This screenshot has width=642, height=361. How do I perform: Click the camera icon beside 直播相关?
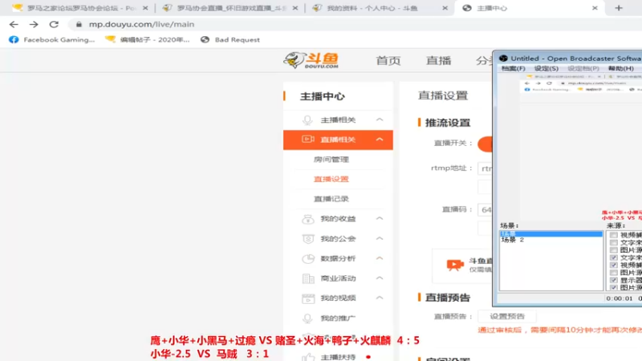point(308,140)
